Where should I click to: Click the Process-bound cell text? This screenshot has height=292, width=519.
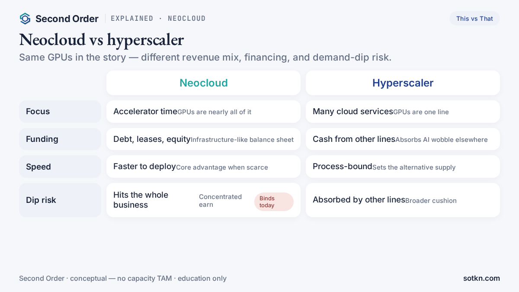point(343,167)
